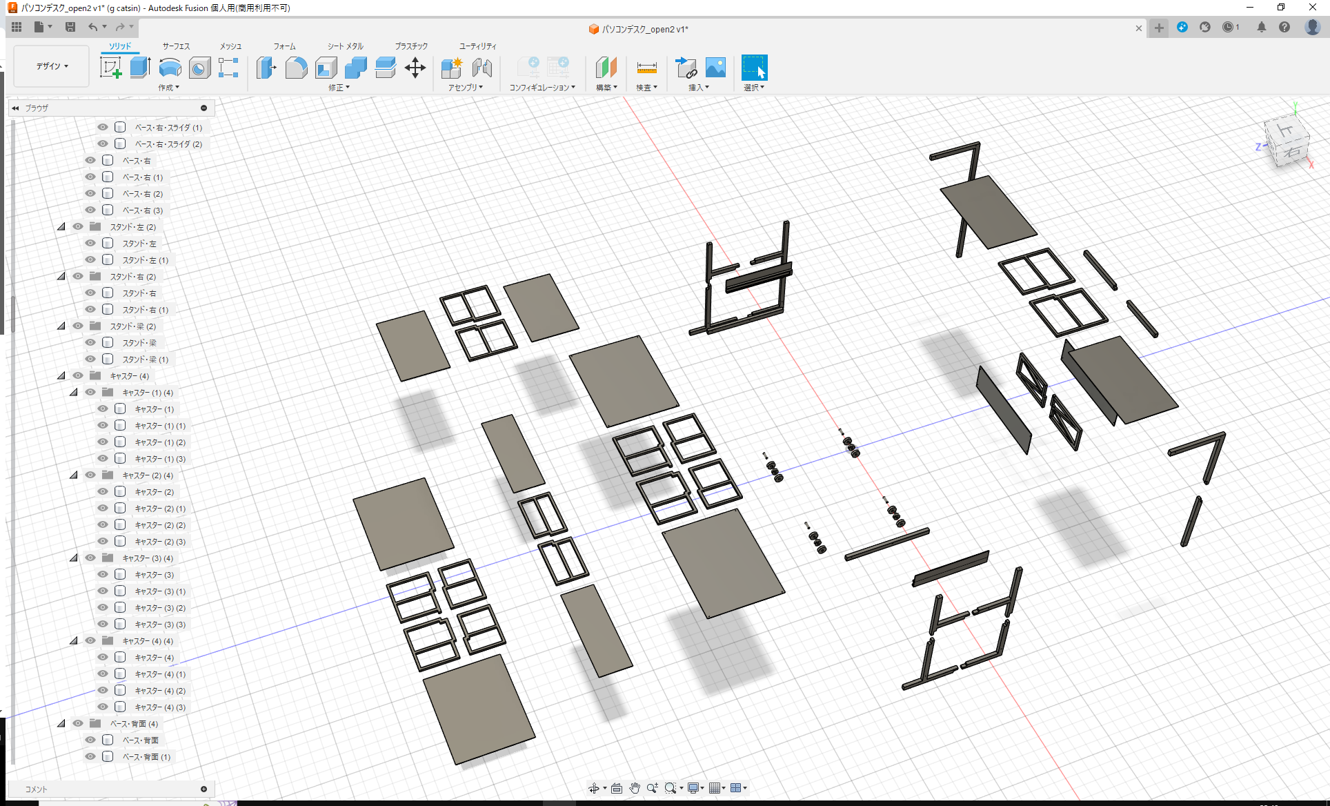Open the デザイン workspace dropdown
Image resolution: width=1330 pixels, height=806 pixels.
pyautogui.click(x=50, y=66)
